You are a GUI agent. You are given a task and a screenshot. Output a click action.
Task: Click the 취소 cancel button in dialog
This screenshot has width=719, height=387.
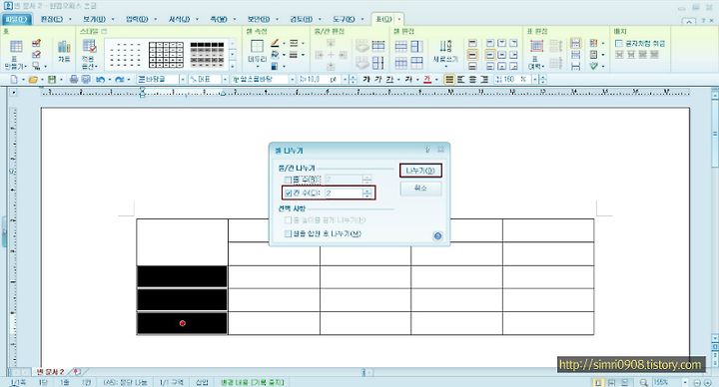420,189
